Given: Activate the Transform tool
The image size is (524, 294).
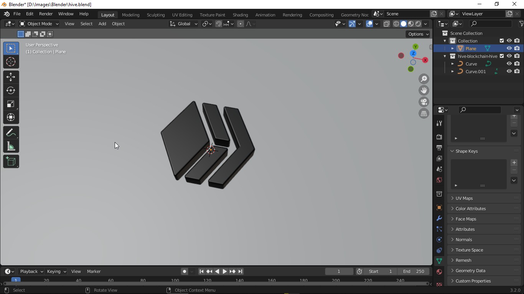Looking at the screenshot, I should tap(11, 118).
